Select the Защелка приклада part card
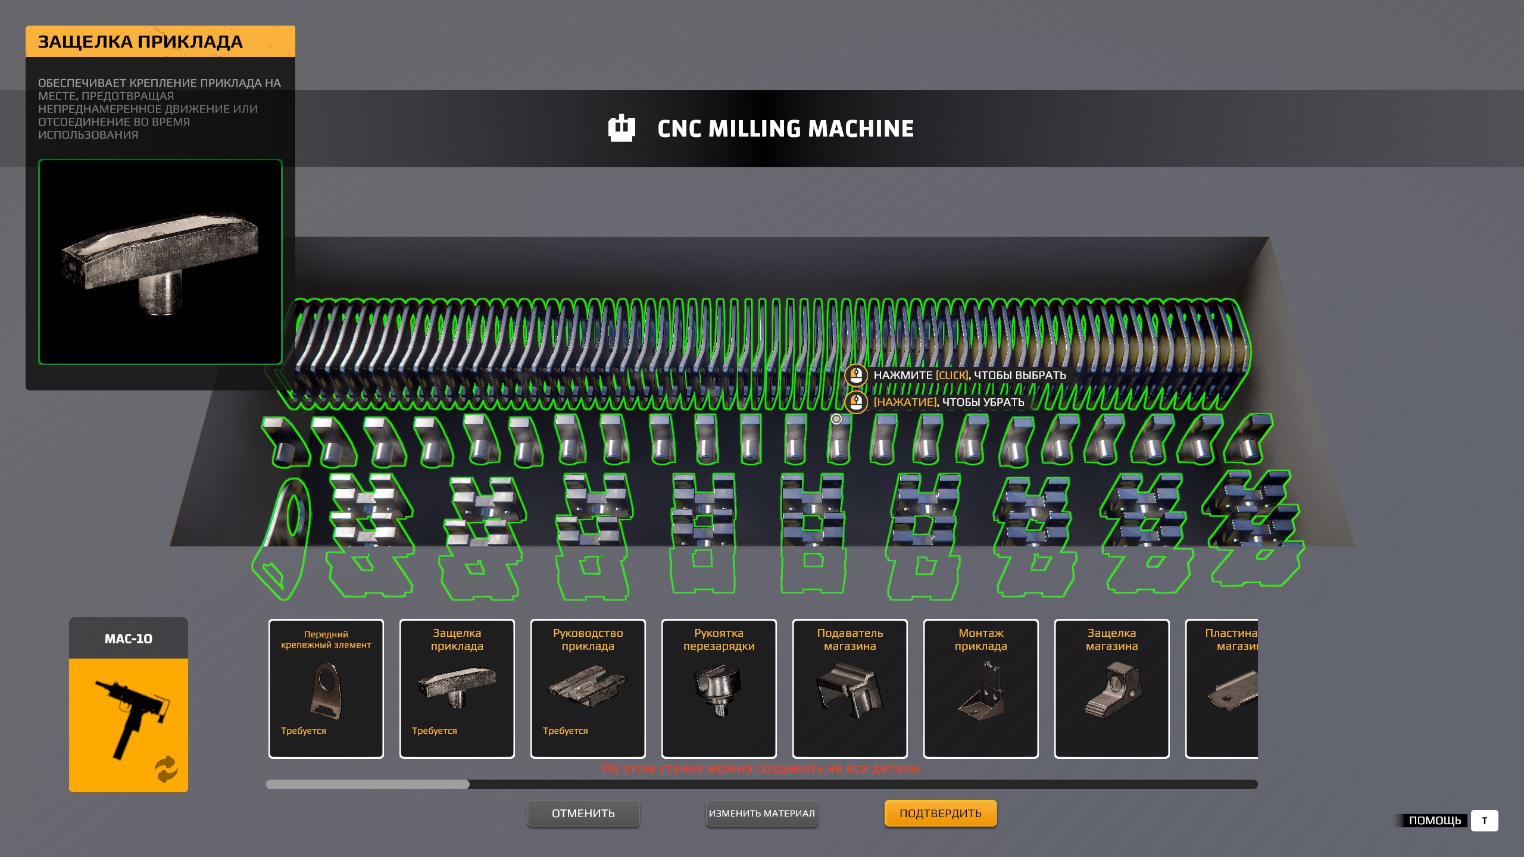1524x857 pixels. (457, 689)
